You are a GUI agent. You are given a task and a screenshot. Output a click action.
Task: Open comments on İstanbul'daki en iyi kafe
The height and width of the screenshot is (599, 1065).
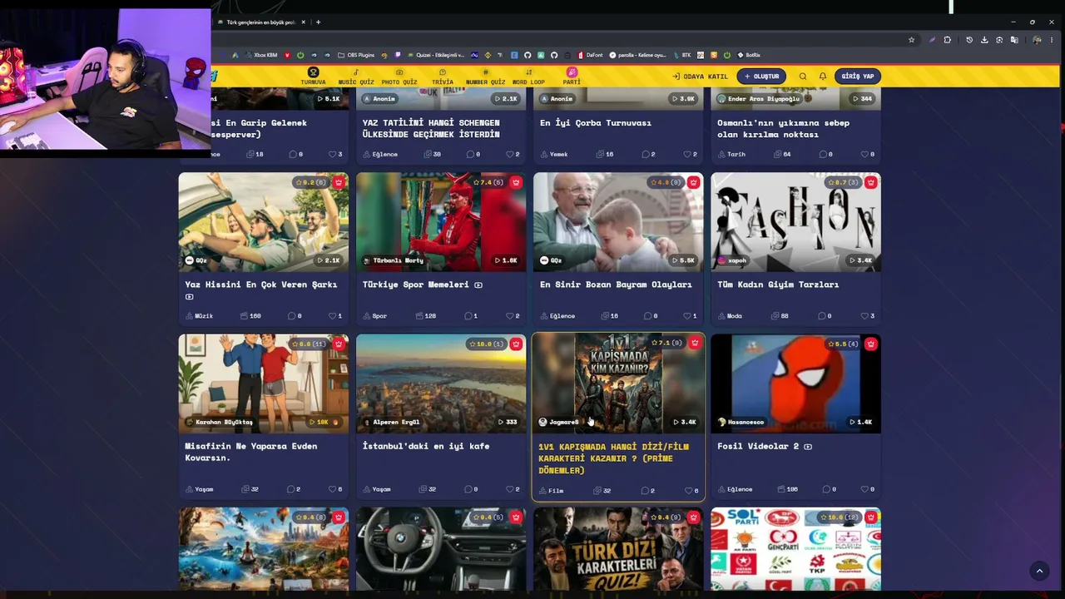click(473, 489)
